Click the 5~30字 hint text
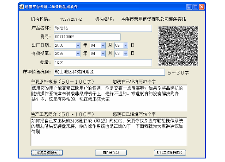This screenshot has width=225, height=162. (178, 73)
